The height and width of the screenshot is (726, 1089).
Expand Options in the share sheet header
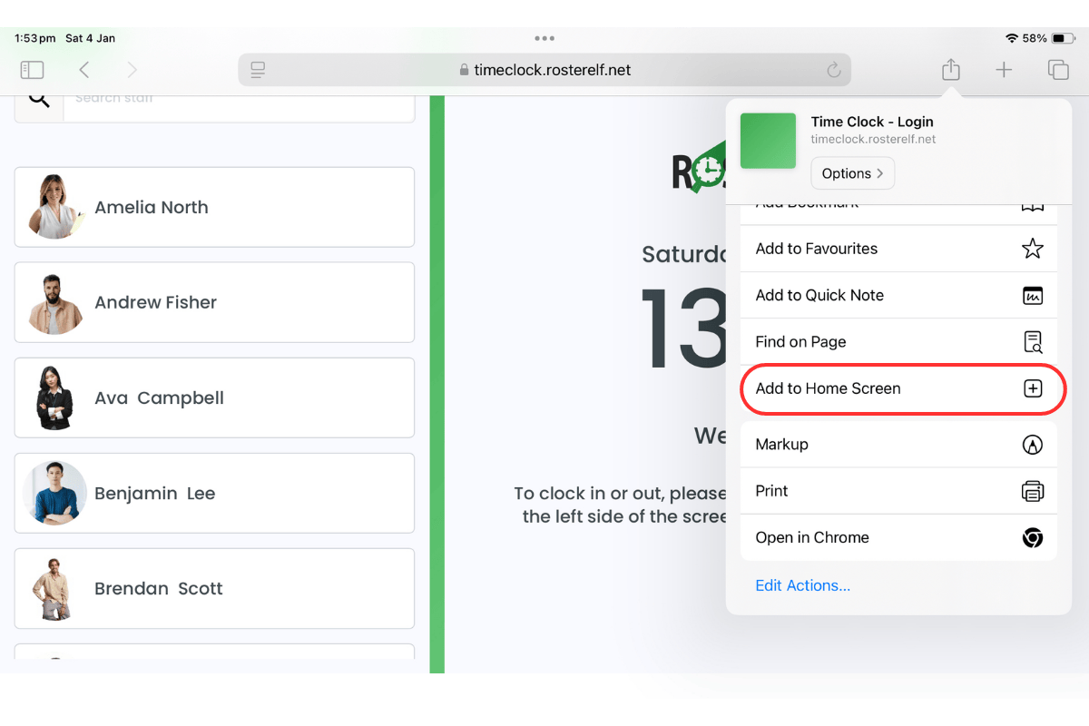(x=852, y=172)
